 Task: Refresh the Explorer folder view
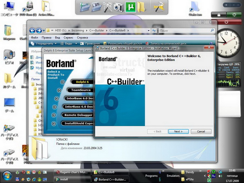point(154,30)
